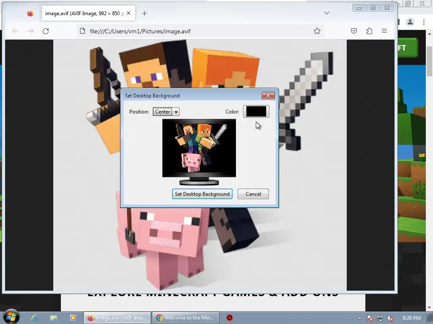This screenshot has height=324, width=433.
Task: Reload the page in Firefox
Action: click(46, 31)
